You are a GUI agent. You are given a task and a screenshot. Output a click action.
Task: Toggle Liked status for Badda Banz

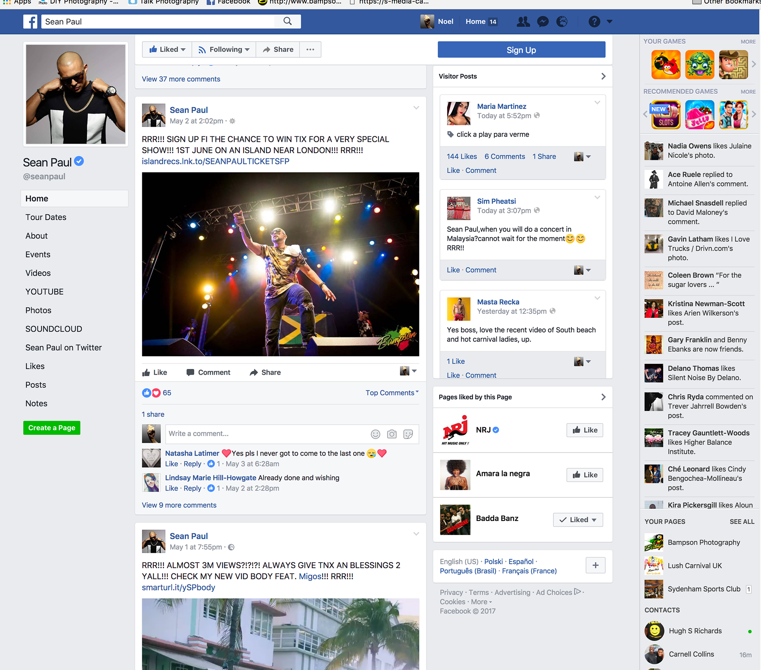pyautogui.click(x=578, y=520)
